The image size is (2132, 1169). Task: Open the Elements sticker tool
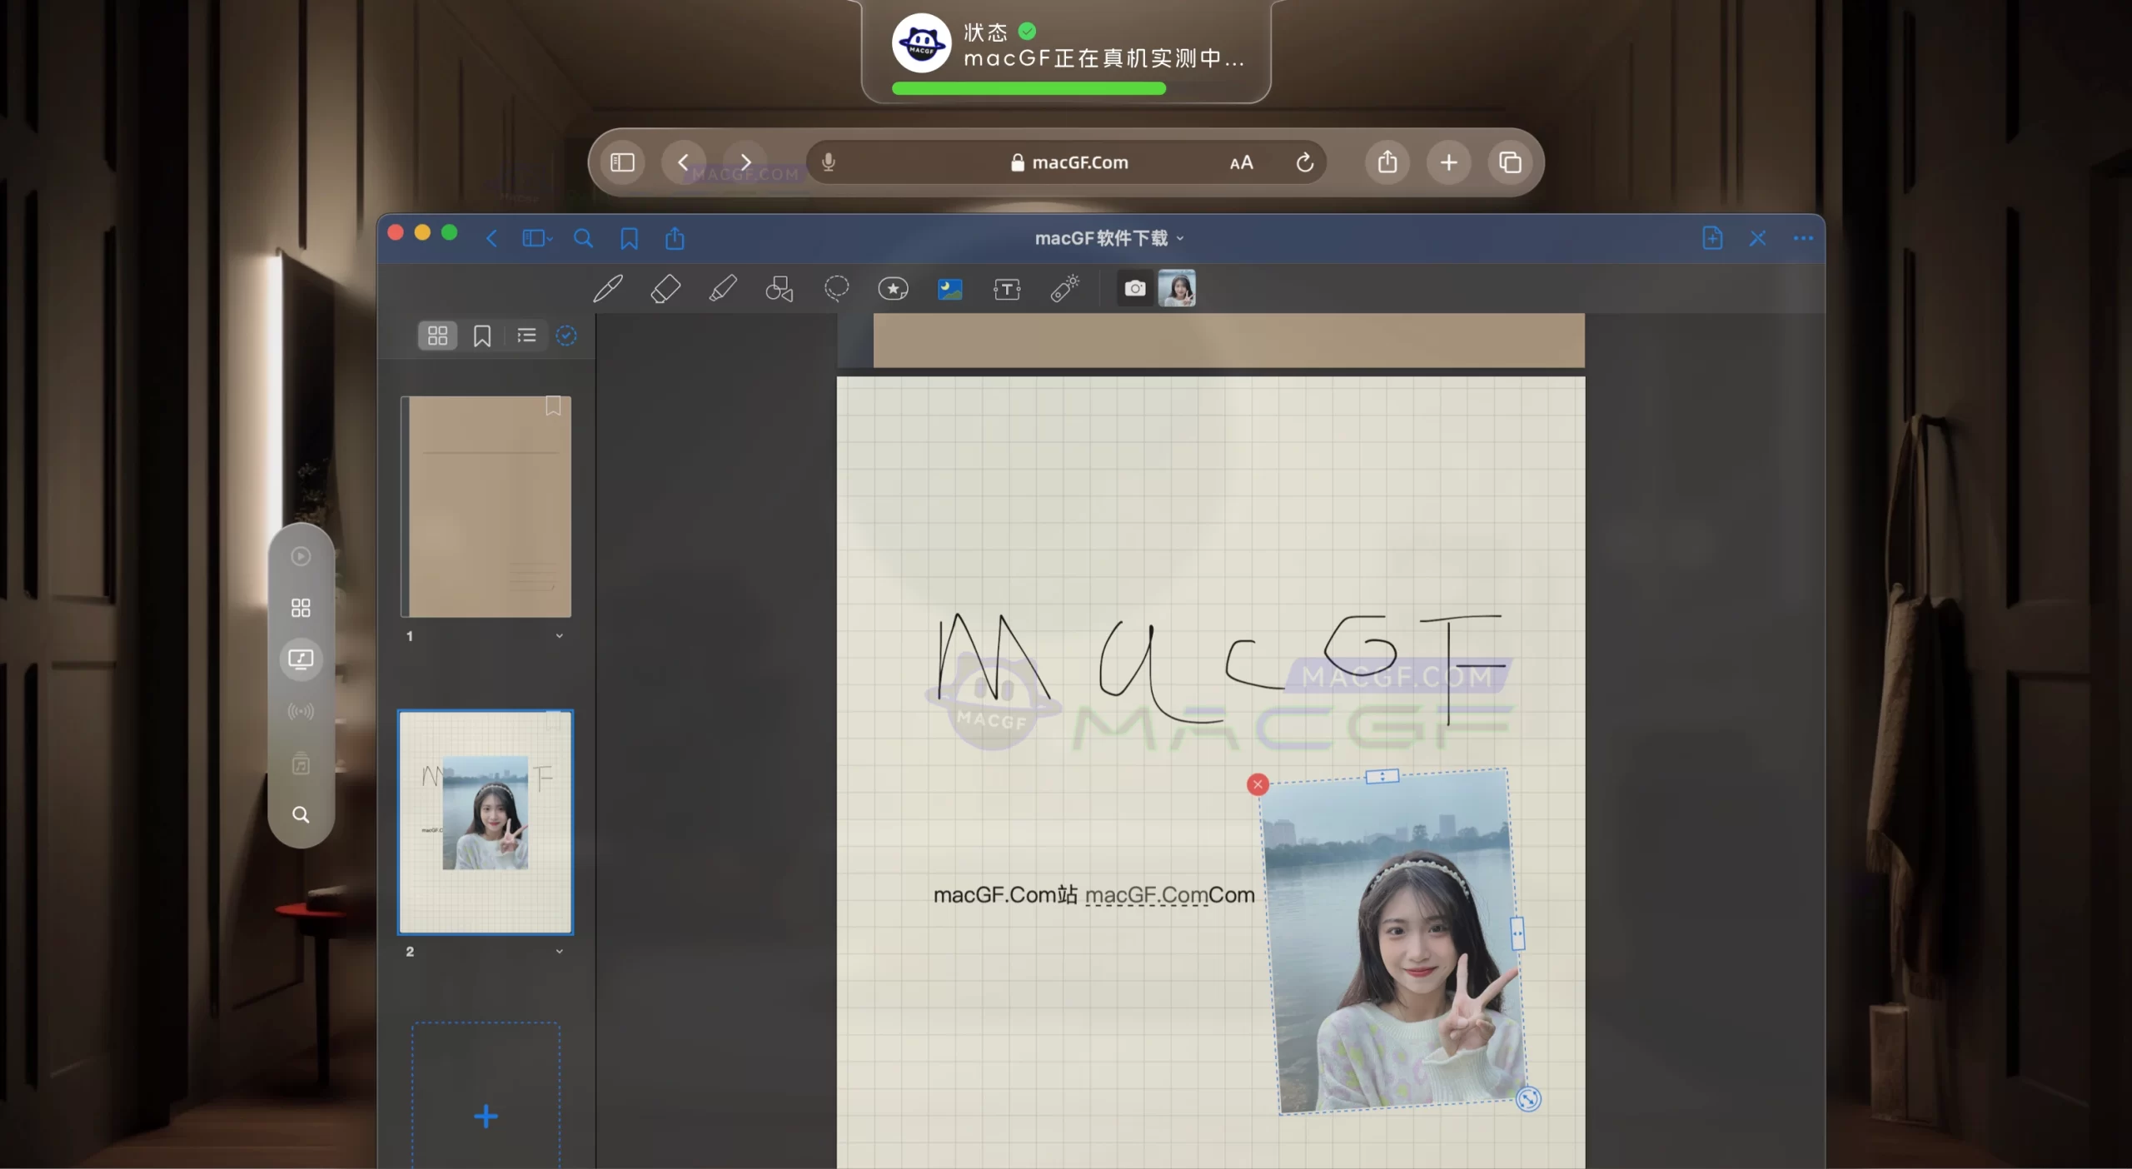(893, 289)
